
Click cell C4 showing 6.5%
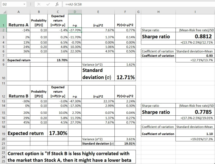click(x=58, y=42)
